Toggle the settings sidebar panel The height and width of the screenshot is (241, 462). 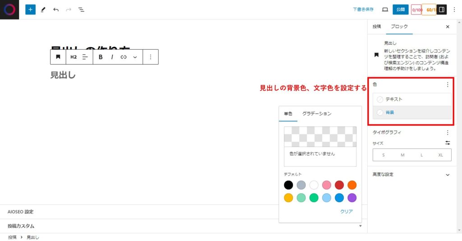point(442,9)
